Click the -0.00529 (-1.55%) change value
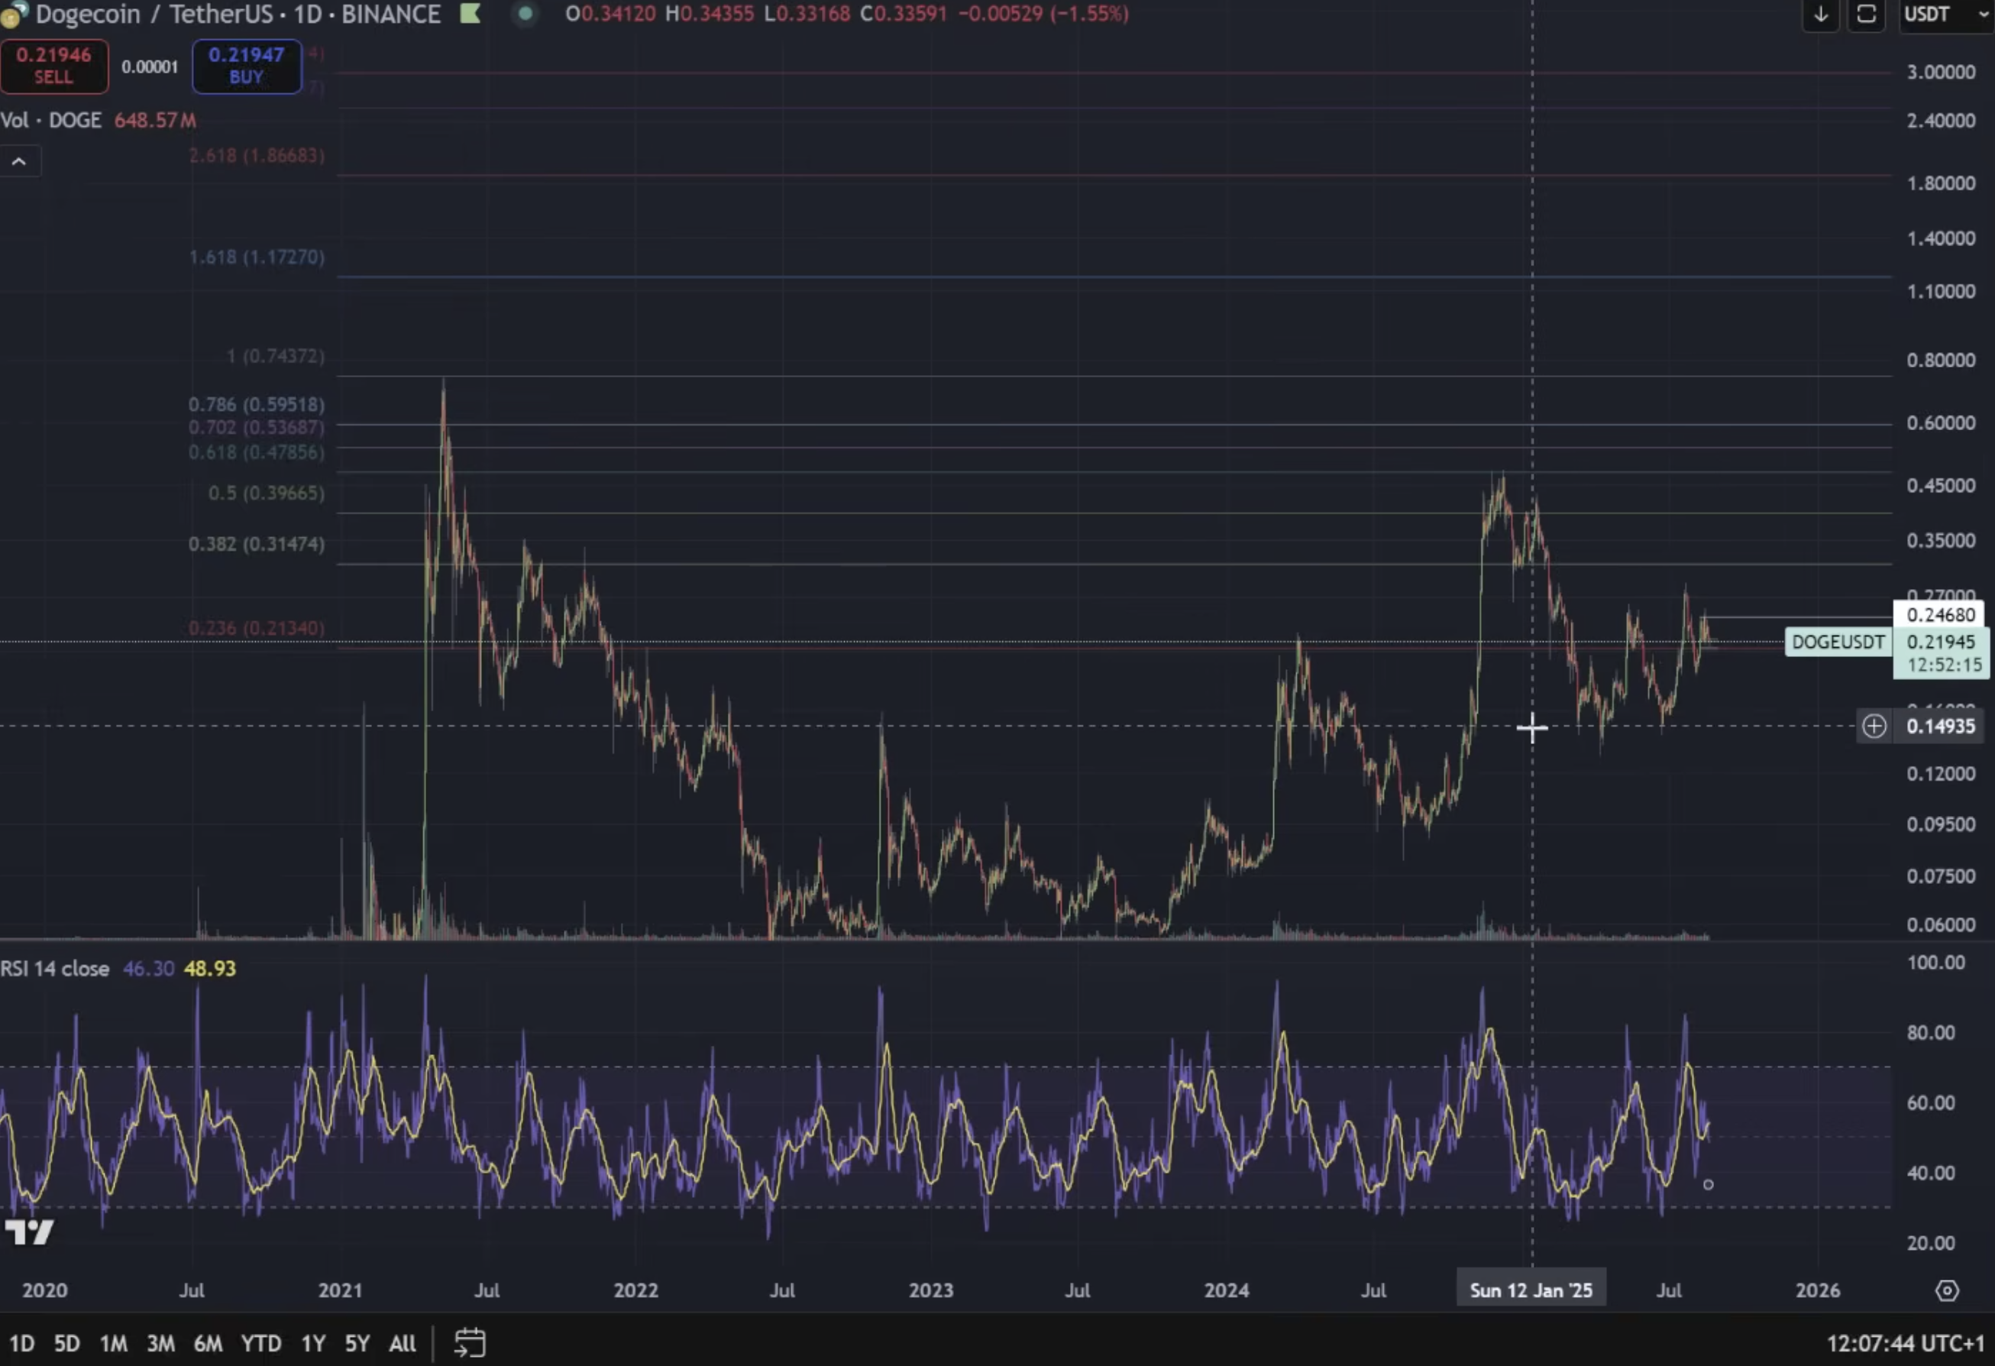 point(1043,14)
